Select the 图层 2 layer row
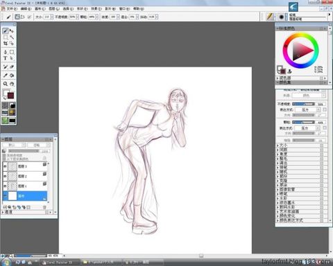Image resolution: width=333 pixels, height=266 pixels. [x=25, y=176]
